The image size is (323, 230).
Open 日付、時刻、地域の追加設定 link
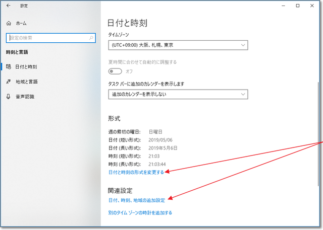click(x=137, y=200)
